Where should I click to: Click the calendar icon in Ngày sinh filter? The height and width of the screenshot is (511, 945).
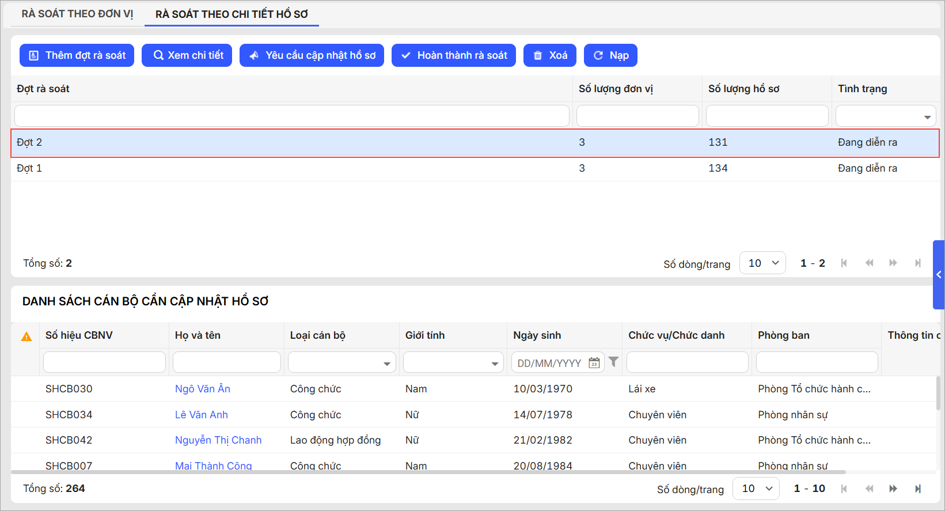click(x=594, y=363)
